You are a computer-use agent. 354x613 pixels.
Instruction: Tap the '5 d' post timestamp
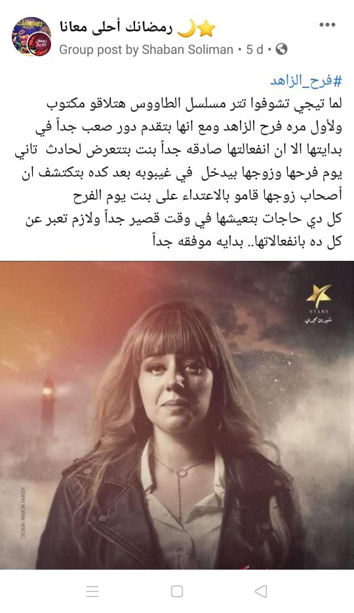254,50
